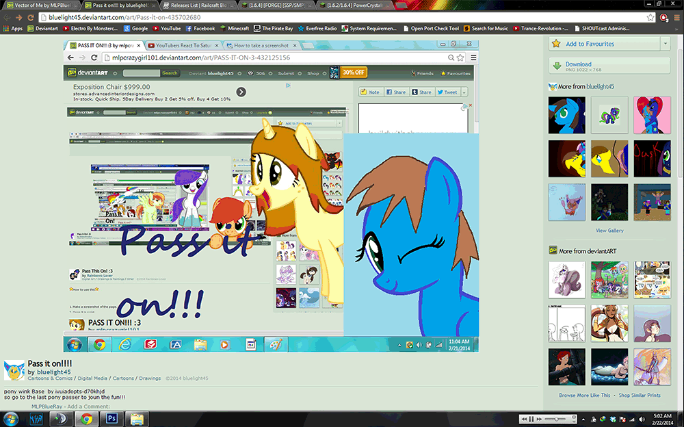Switch to Releases List Railcraft tab
This screenshot has height=427, width=684.
[x=197, y=5]
